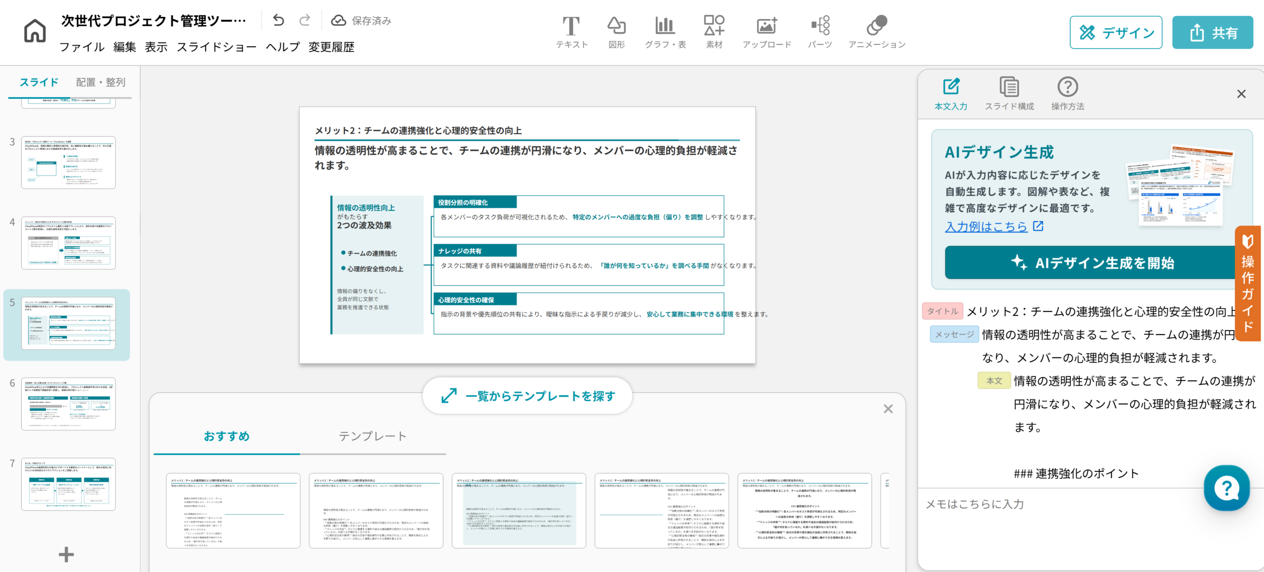Click the 本文 tag label

[994, 381]
